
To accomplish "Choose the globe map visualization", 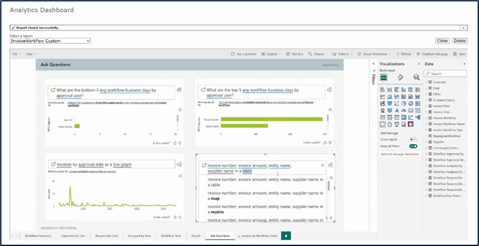I will pos(382,110).
